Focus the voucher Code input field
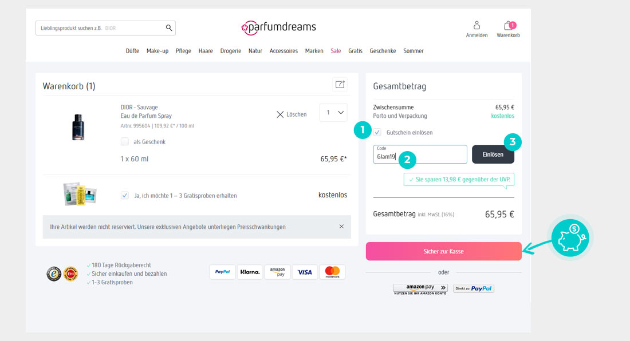This screenshot has height=341, width=630. coord(420,154)
